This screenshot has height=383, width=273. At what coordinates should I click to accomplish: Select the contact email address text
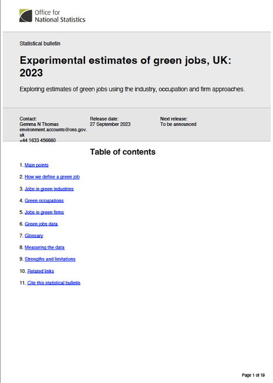tap(53, 132)
